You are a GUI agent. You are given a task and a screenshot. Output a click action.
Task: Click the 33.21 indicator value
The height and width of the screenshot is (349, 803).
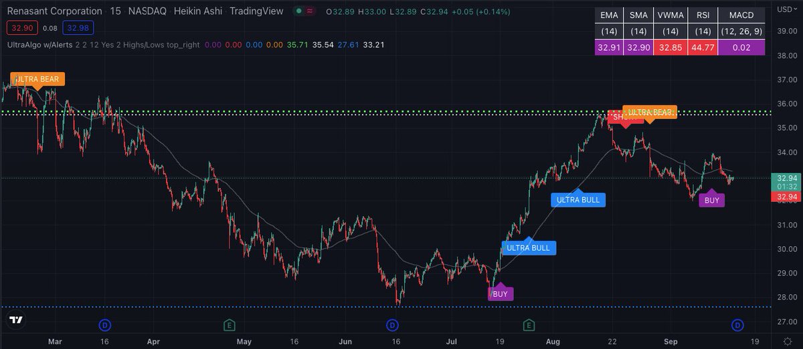[374, 45]
